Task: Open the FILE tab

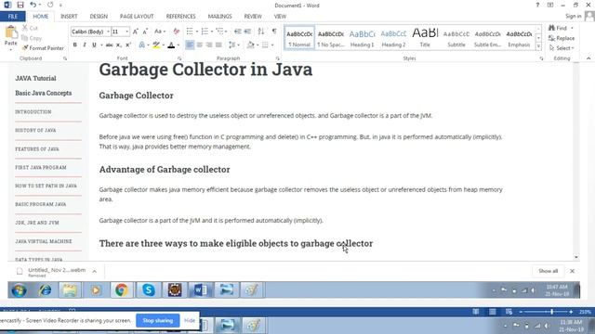Action: 13,17
